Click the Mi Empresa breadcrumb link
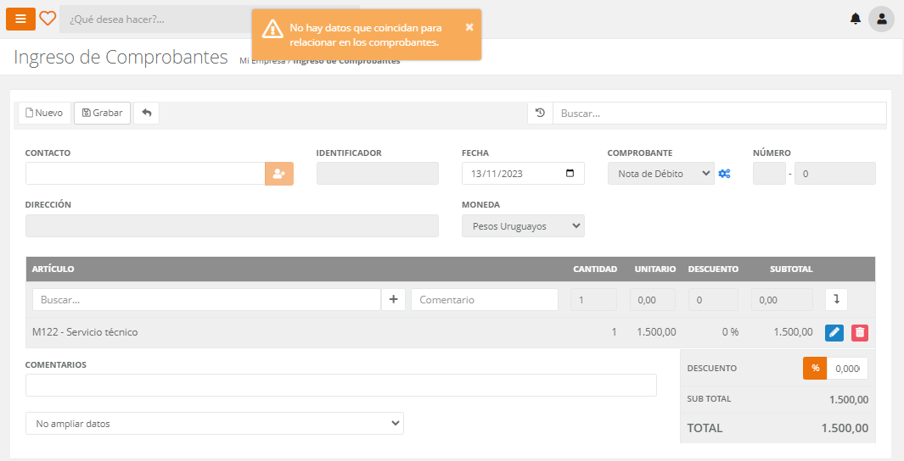The height and width of the screenshot is (461, 904). [x=261, y=61]
